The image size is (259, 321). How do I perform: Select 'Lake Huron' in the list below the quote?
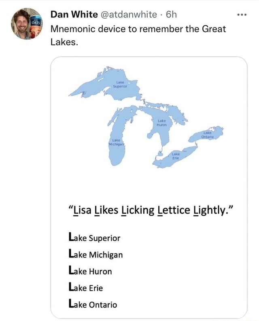tap(91, 271)
